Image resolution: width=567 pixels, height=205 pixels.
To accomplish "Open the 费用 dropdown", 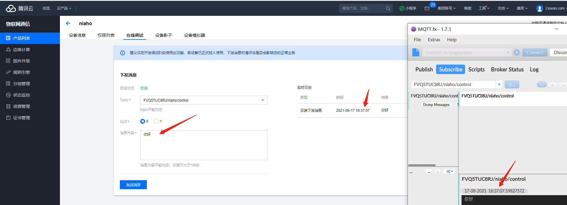I will tap(522, 8).
